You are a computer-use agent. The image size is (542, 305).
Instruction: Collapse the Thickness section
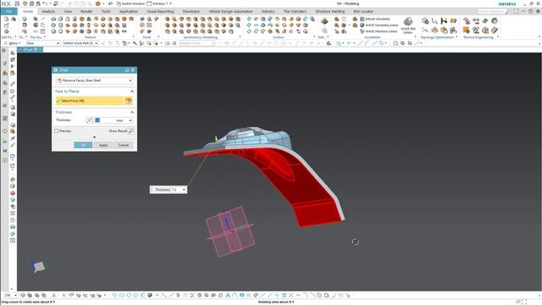[132, 113]
